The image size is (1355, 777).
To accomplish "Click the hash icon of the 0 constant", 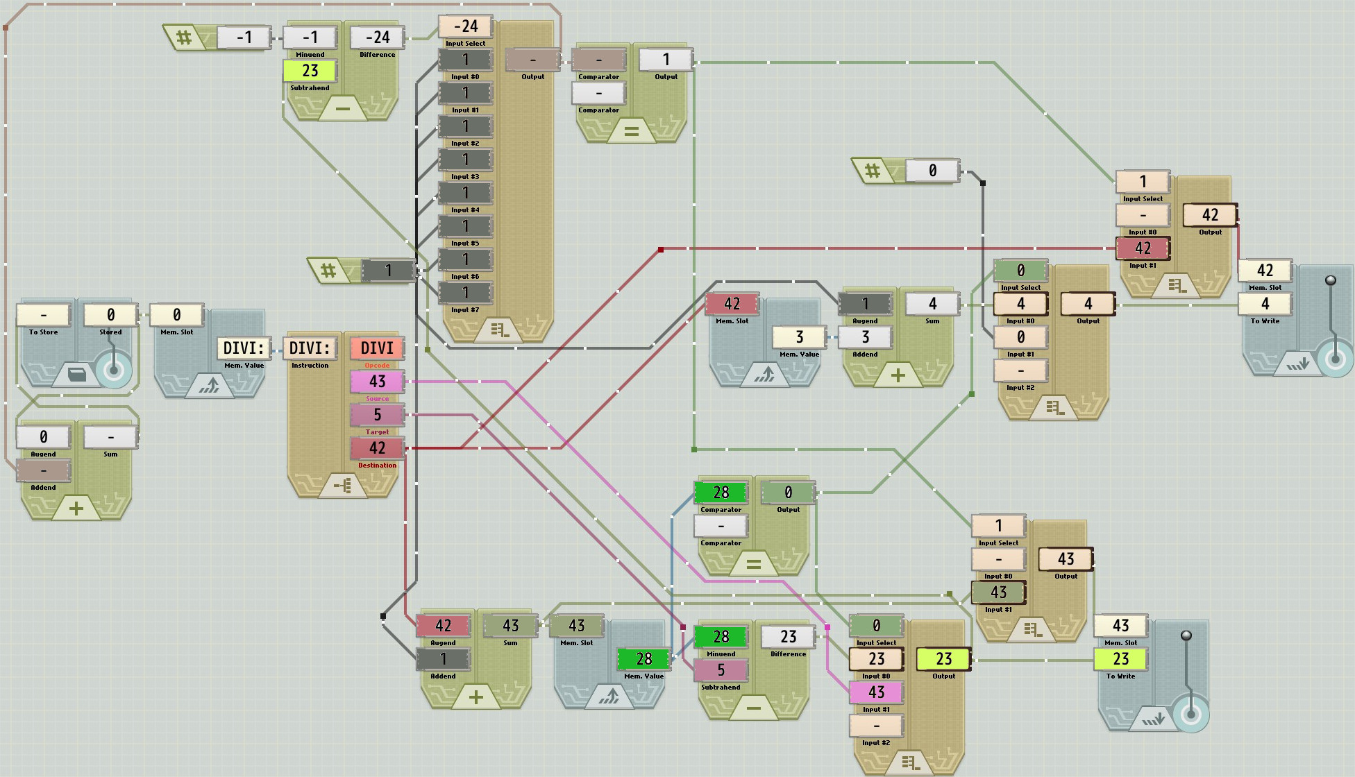I will point(873,170).
